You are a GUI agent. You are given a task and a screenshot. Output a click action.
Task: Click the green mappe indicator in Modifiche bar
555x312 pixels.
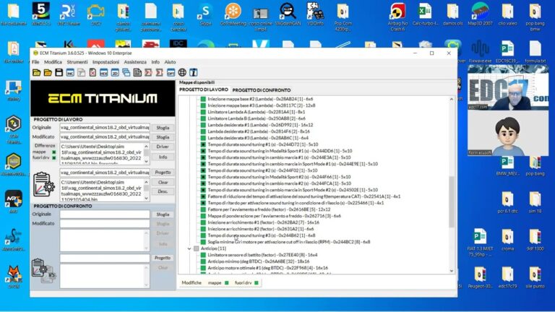[x=227, y=282]
